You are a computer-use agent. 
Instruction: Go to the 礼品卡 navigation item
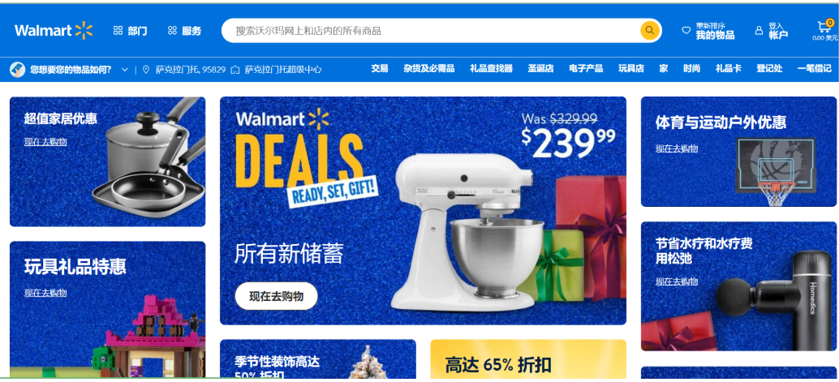tap(728, 68)
